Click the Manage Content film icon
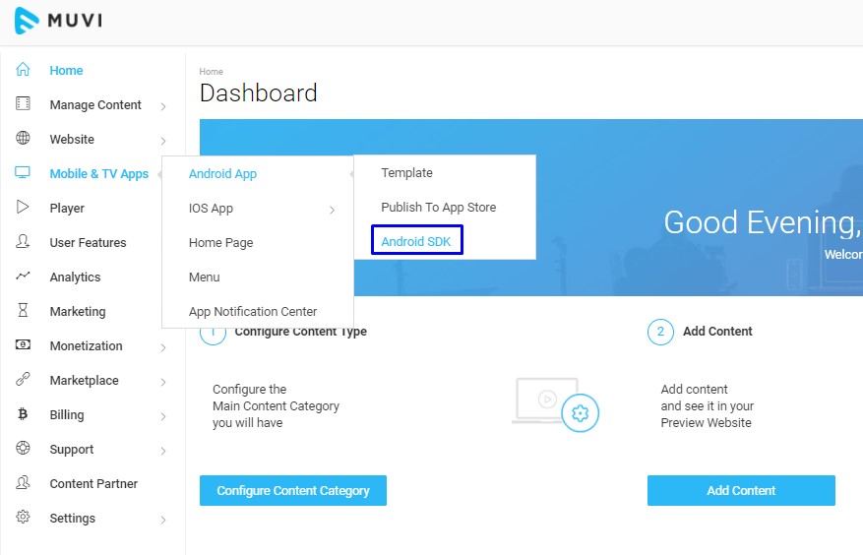The height and width of the screenshot is (555, 863). point(23,103)
